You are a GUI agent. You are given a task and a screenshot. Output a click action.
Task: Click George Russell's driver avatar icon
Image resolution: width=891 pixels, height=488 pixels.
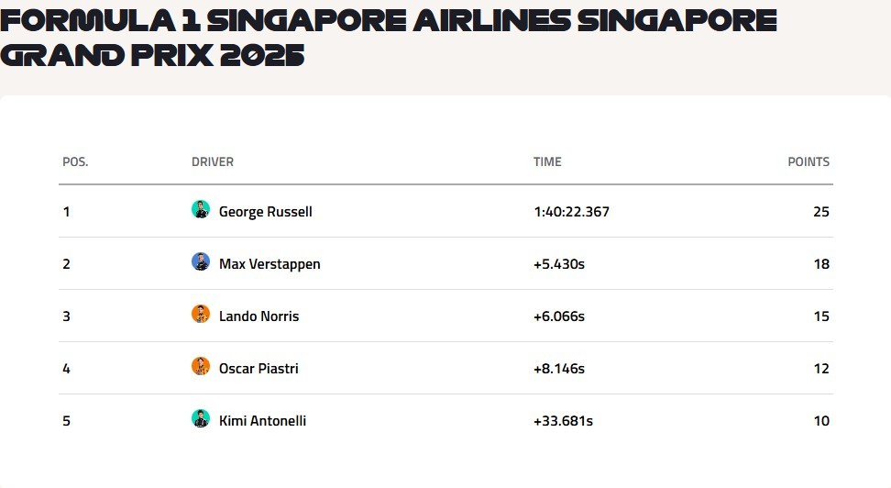point(201,210)
